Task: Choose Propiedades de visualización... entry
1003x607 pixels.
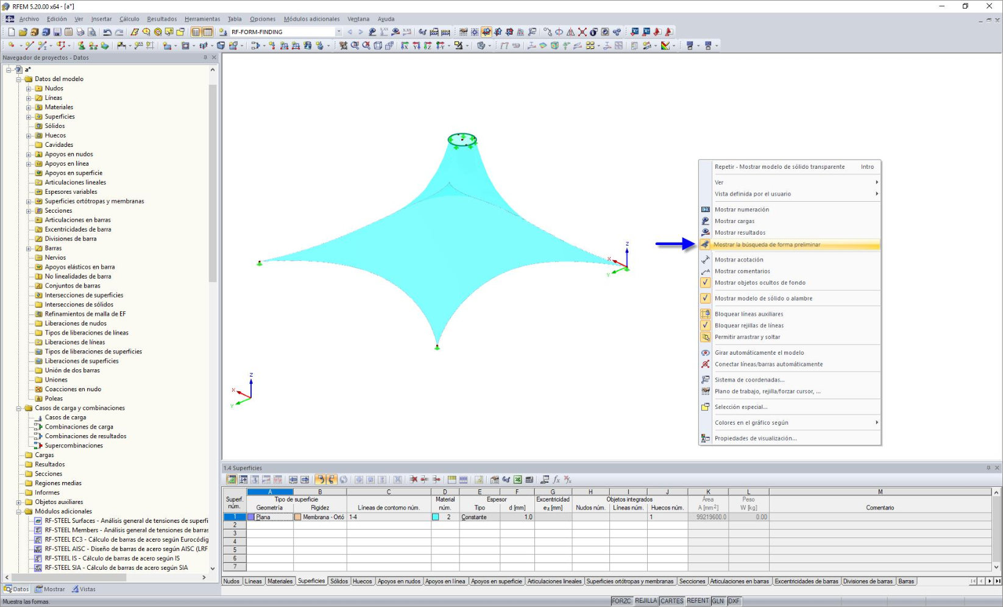Action: [790, 438]
